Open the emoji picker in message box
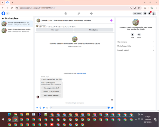The width and height of the screenshot is (159, 127). (x=108, y=108)
